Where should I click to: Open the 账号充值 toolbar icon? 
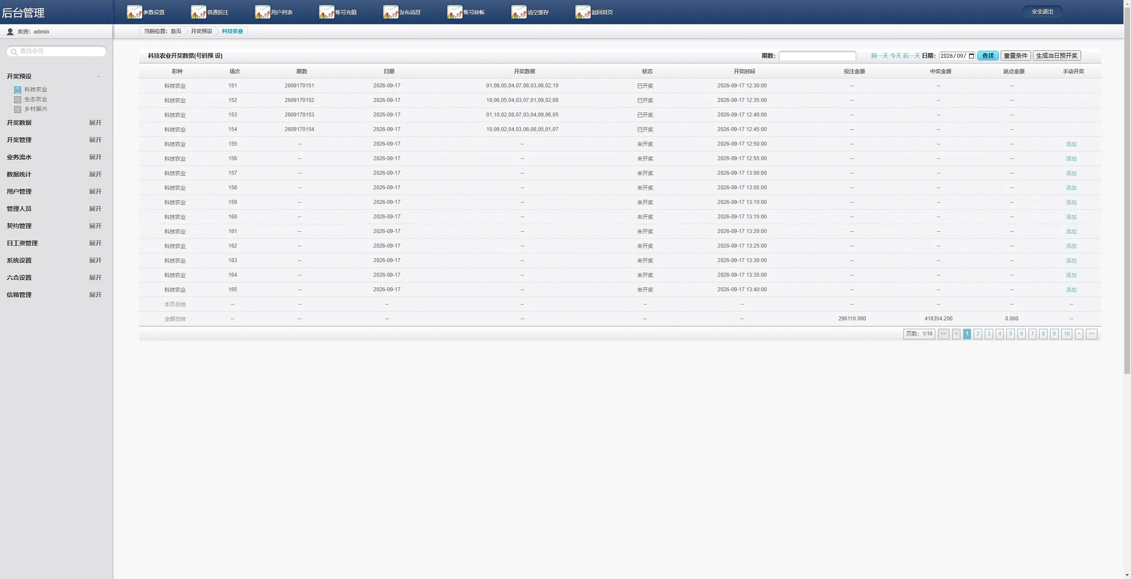pos(326,12)
